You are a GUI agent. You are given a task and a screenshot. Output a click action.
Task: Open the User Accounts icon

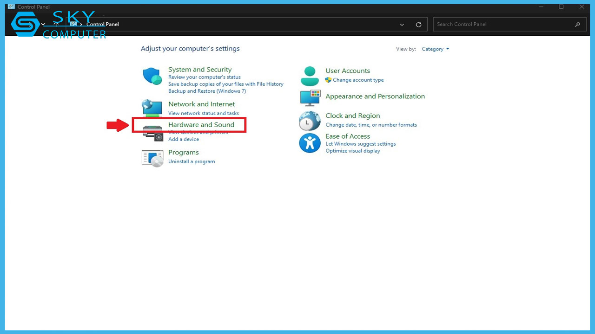(310, 75)
